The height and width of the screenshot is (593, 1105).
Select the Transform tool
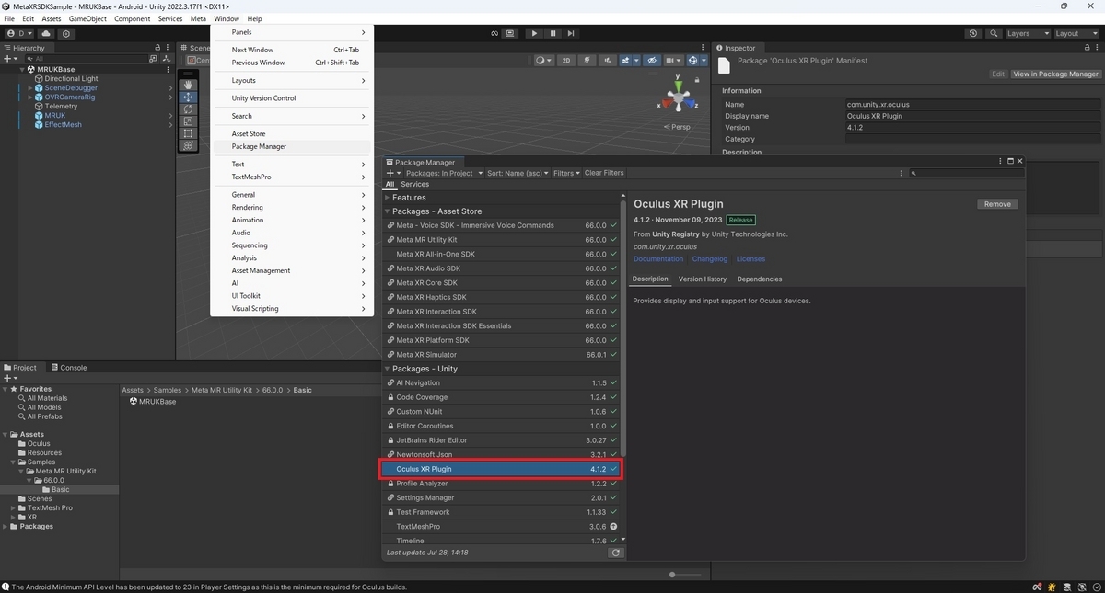click(188, 144)
